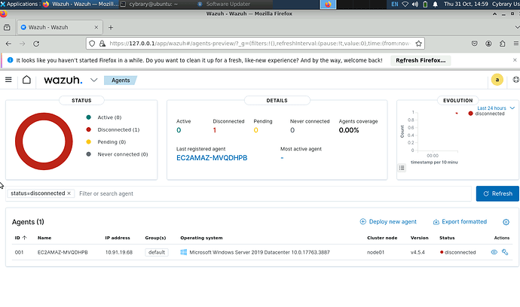The height and width of the screenshot is (307, 520).
Task: Expand the Wazuh modules dropdown chevron
Action: 93,80
